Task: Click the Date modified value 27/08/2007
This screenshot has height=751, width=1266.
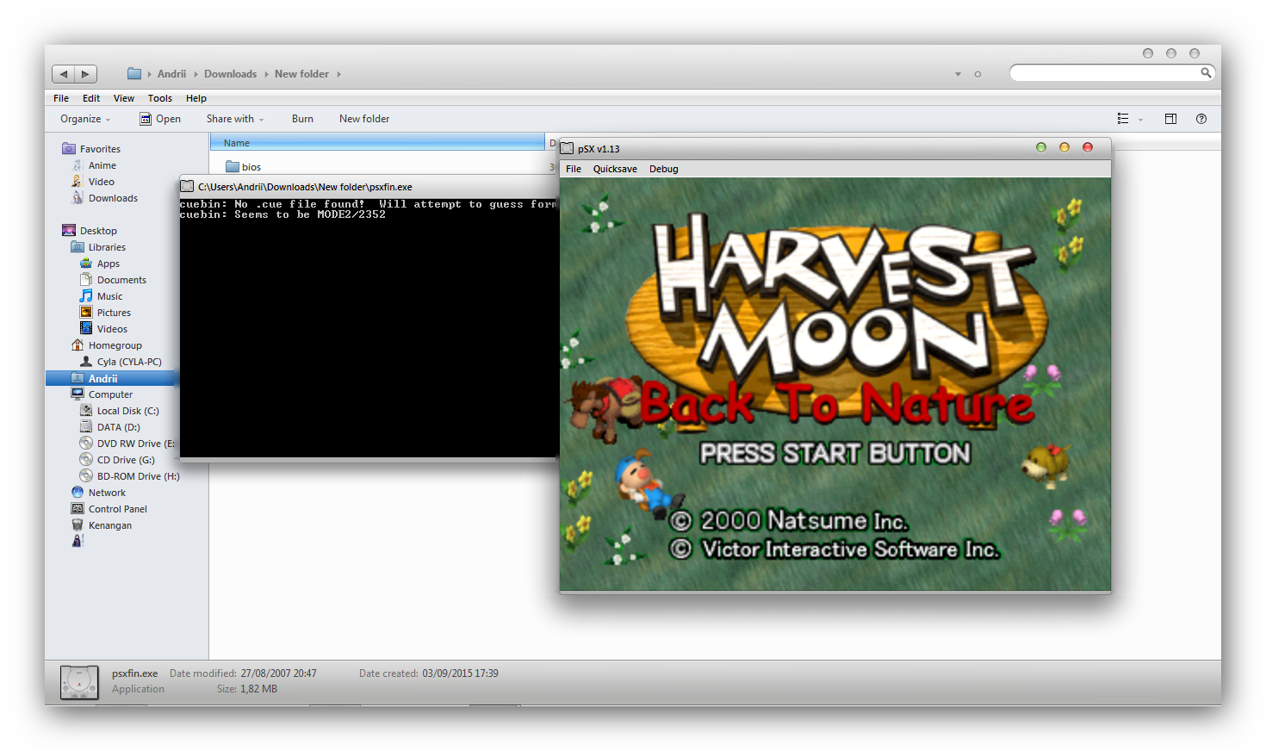Action: pyautogui.click(x=279, y=673)
